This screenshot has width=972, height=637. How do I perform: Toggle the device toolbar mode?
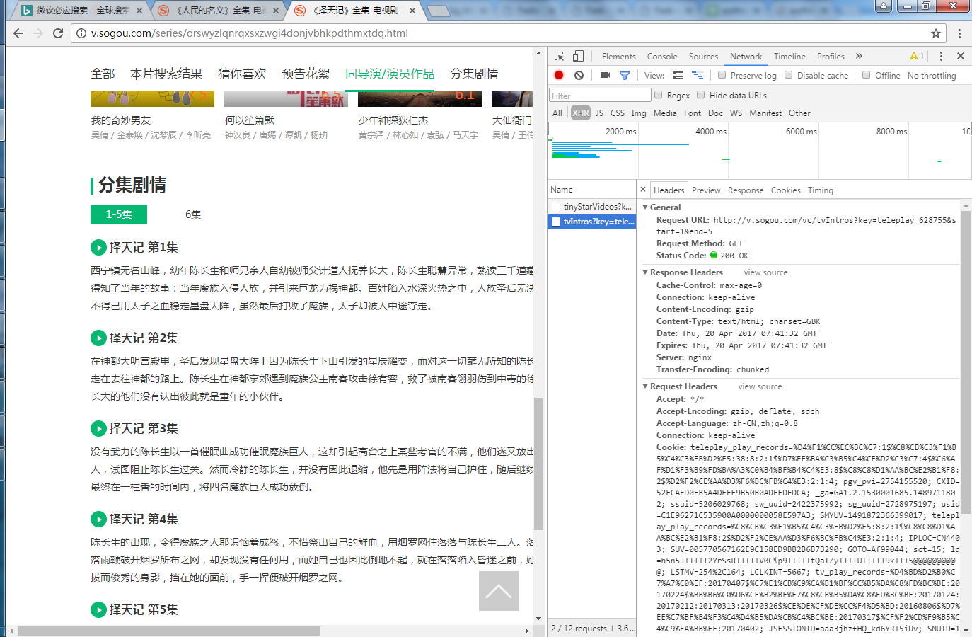coord(577,56)
